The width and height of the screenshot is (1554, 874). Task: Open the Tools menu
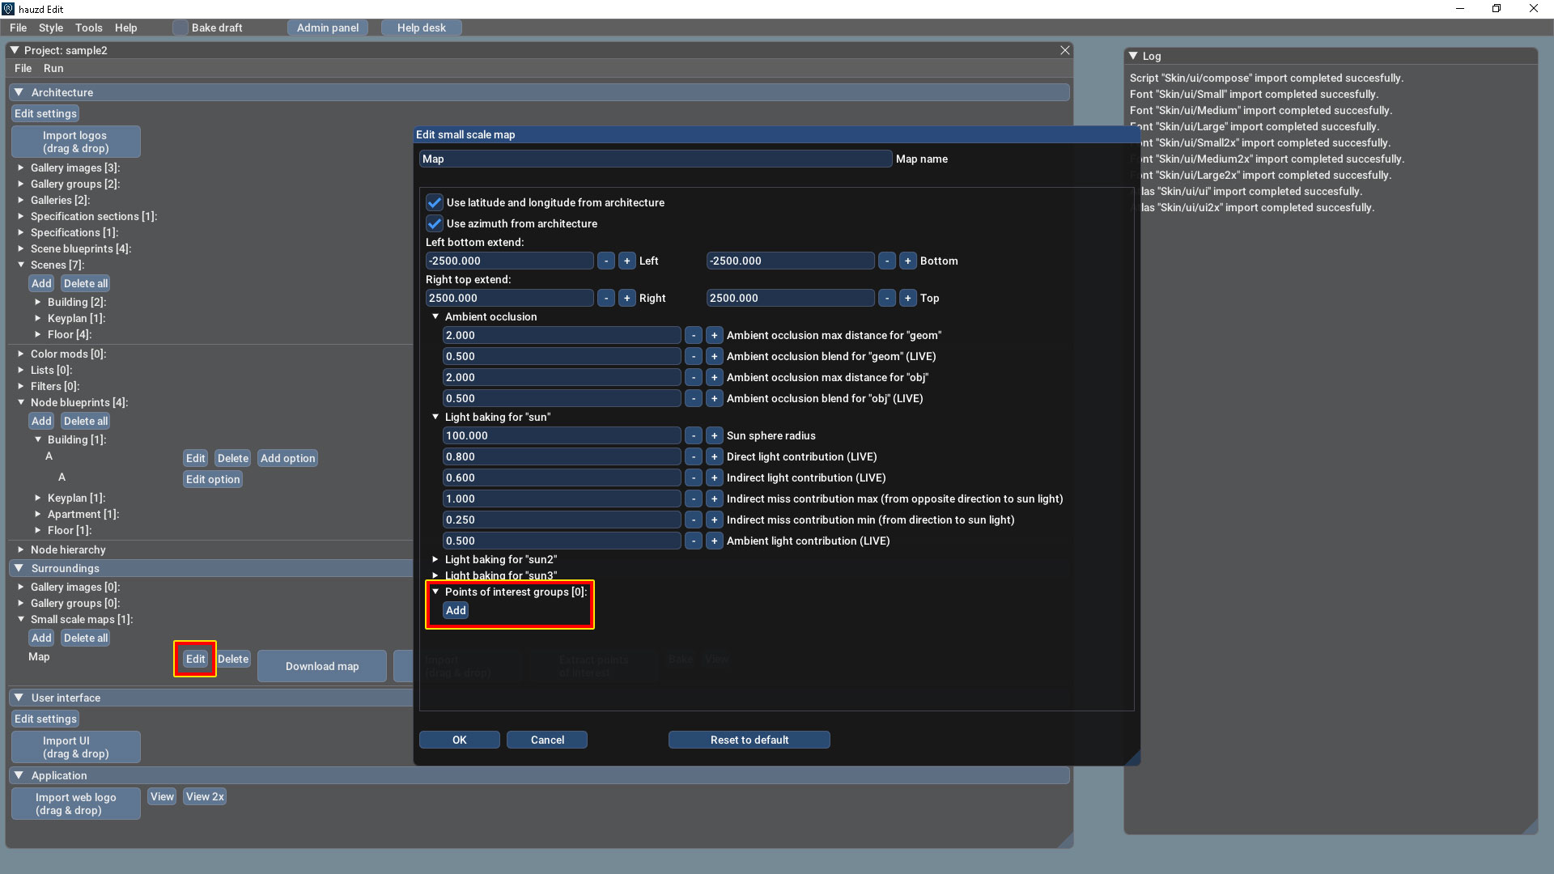(89, 28)
